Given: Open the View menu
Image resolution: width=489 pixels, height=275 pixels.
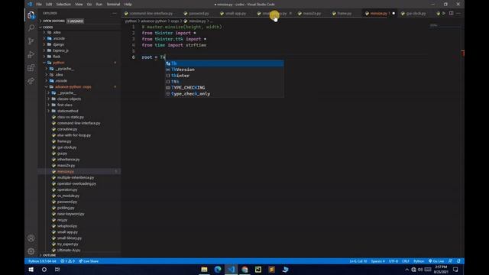Looking at the screenshot, I should (79, 5).
